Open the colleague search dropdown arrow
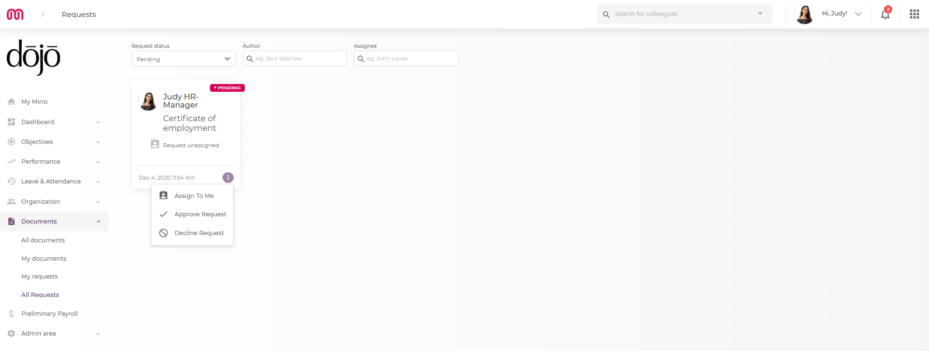The width and height of the screenshot is (929, 351). tap(760, 14)
